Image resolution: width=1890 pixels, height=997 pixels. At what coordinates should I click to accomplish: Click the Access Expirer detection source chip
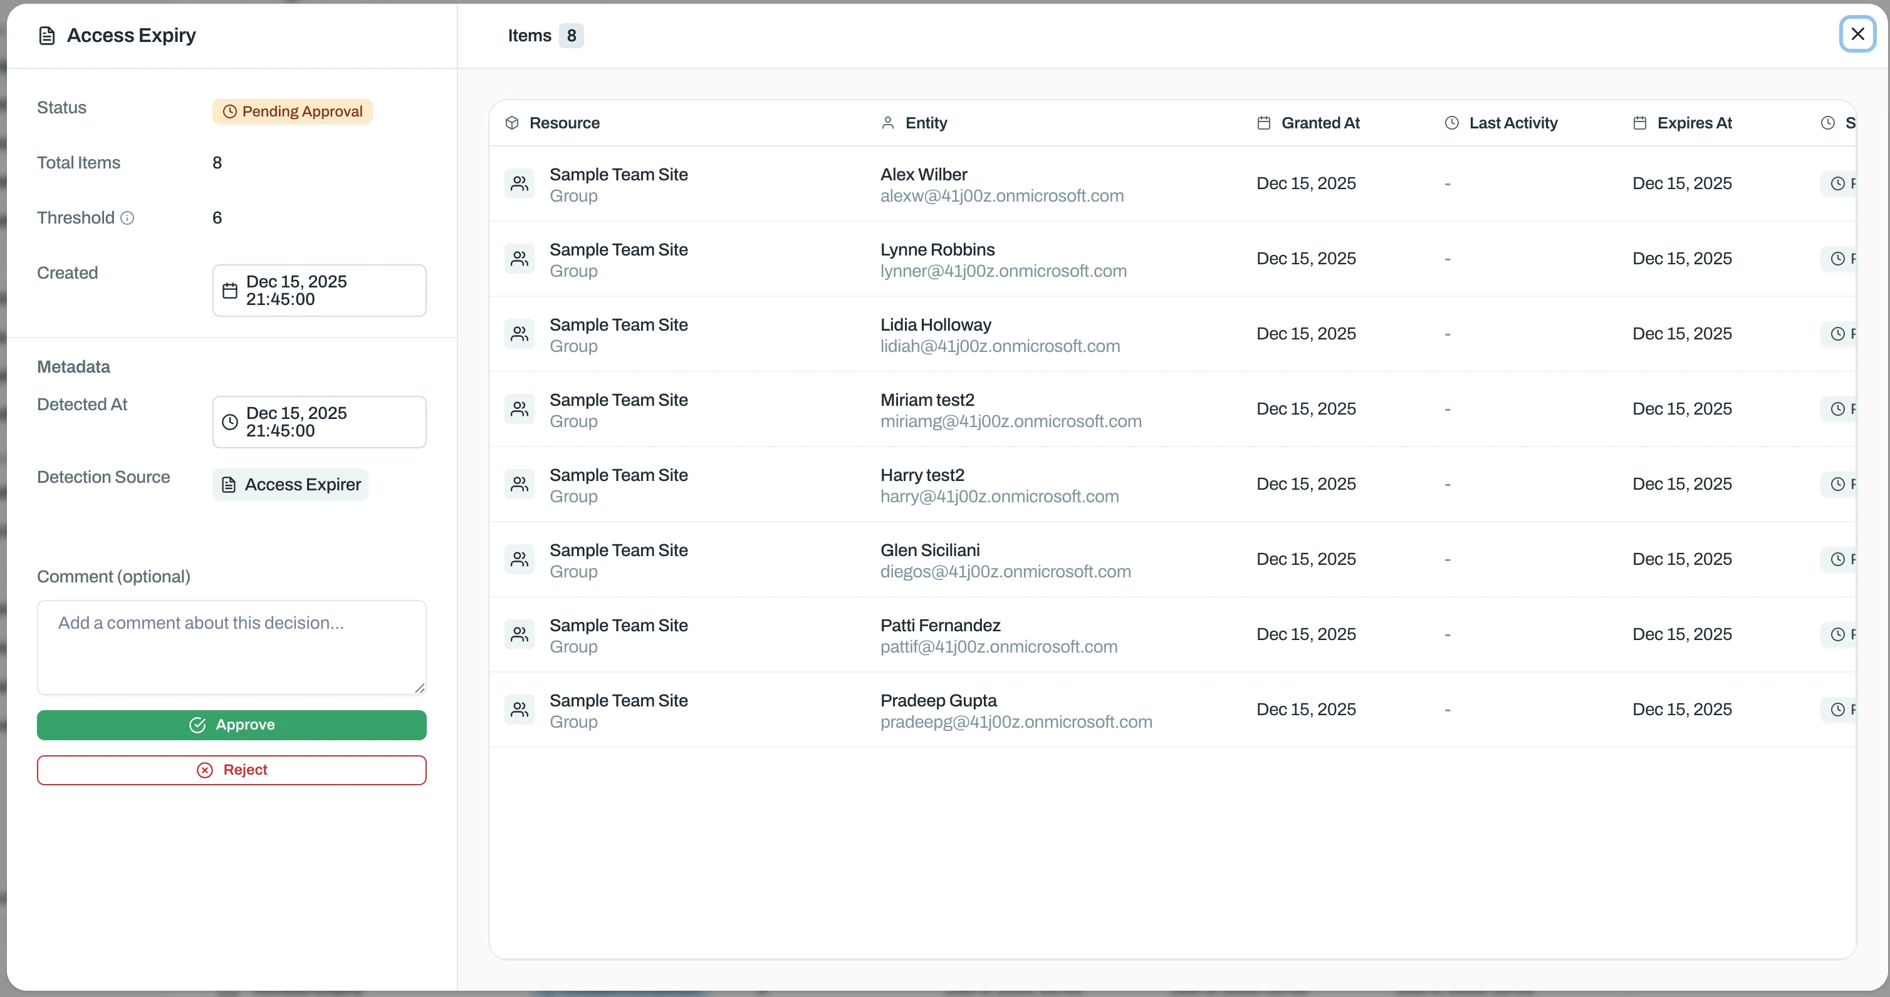tap(291, 485)
